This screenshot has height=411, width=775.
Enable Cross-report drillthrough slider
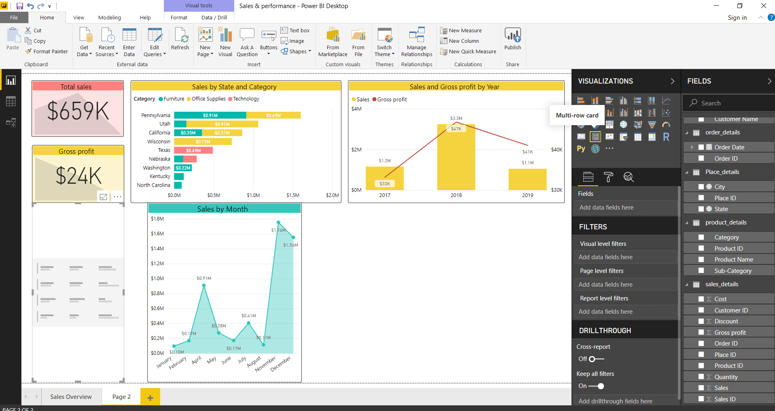pyautogui.click(x=593, y=359)
